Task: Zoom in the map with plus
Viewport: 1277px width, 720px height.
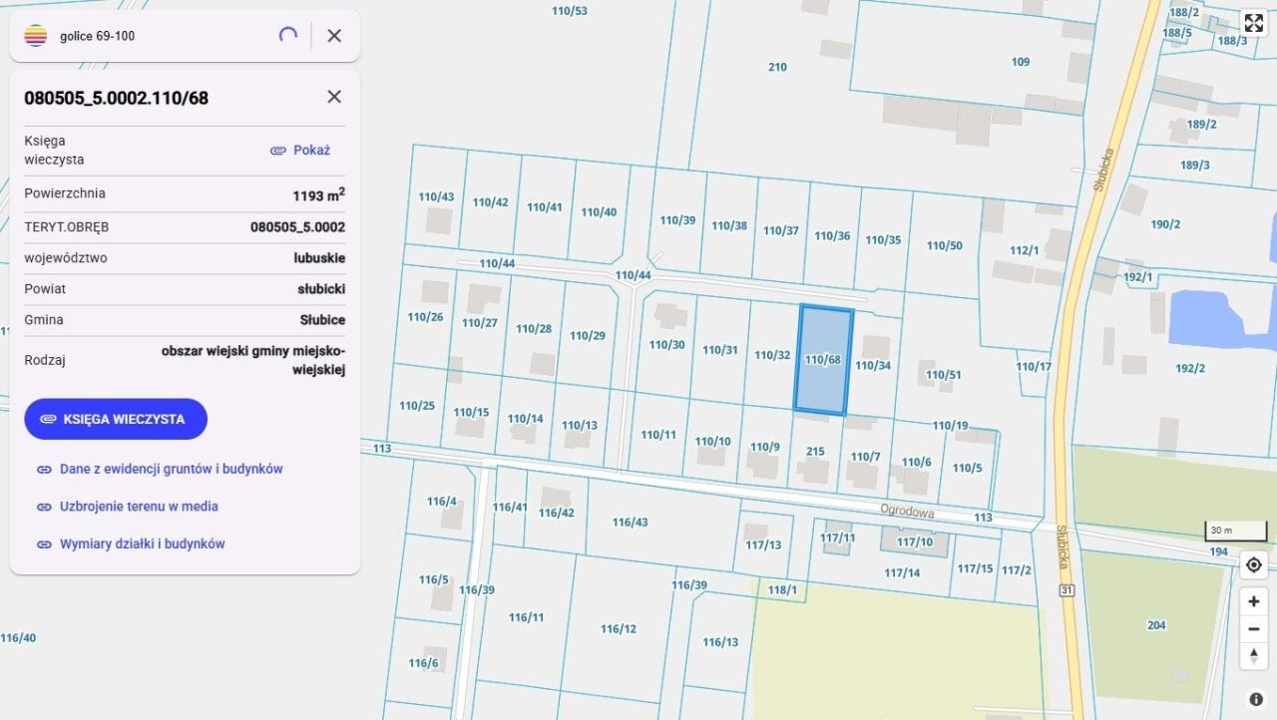Action: 1254,601
